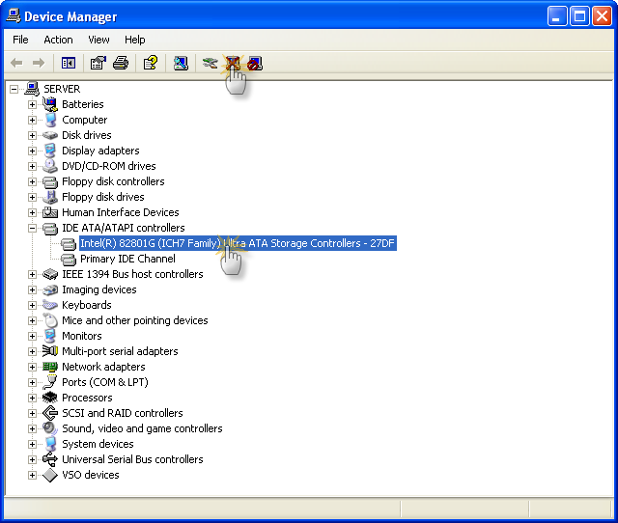Screen dimensions: 618x523
Task: Select the Floppy disk drives label
Action: [x=103, y=197]
